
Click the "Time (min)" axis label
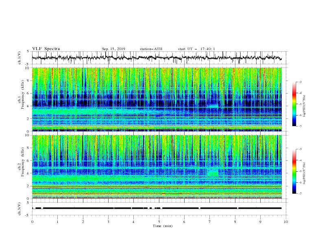[163, 226]
